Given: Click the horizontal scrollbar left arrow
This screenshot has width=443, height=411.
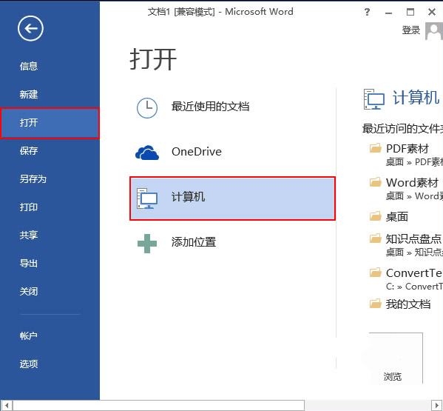Looking at the screenshot, I should tap(7, 405).
